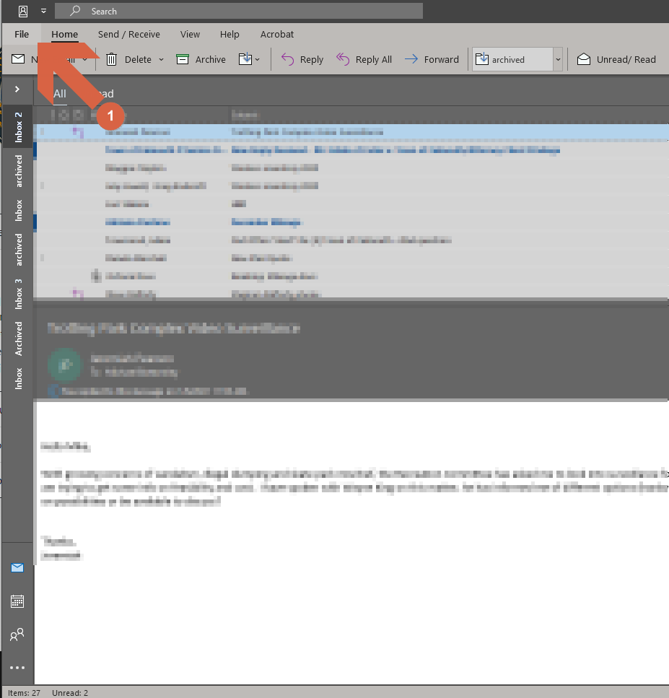
Task: Open the File menu
Action: tap(22, 34)
